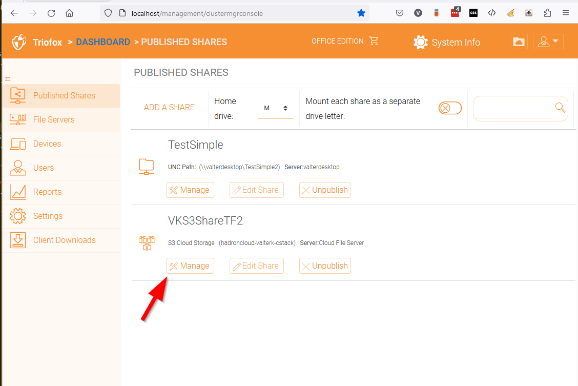This screenshot has width=578, height=386.
Task: Click the TestSimple network folder icon
Action: coord(147,167)
